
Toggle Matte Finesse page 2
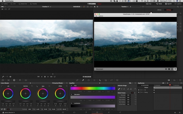pos(135,93)
